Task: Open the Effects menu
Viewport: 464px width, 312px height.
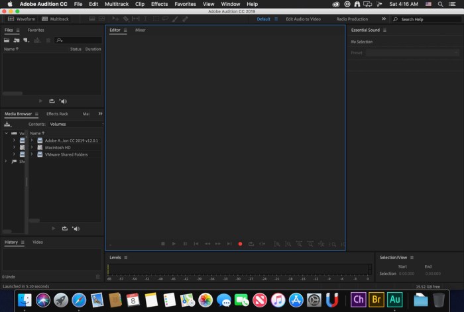Action: (x=159, y=4)
